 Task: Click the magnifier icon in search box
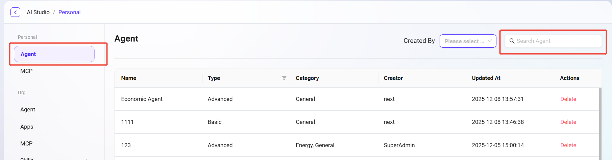coord(512,41)
